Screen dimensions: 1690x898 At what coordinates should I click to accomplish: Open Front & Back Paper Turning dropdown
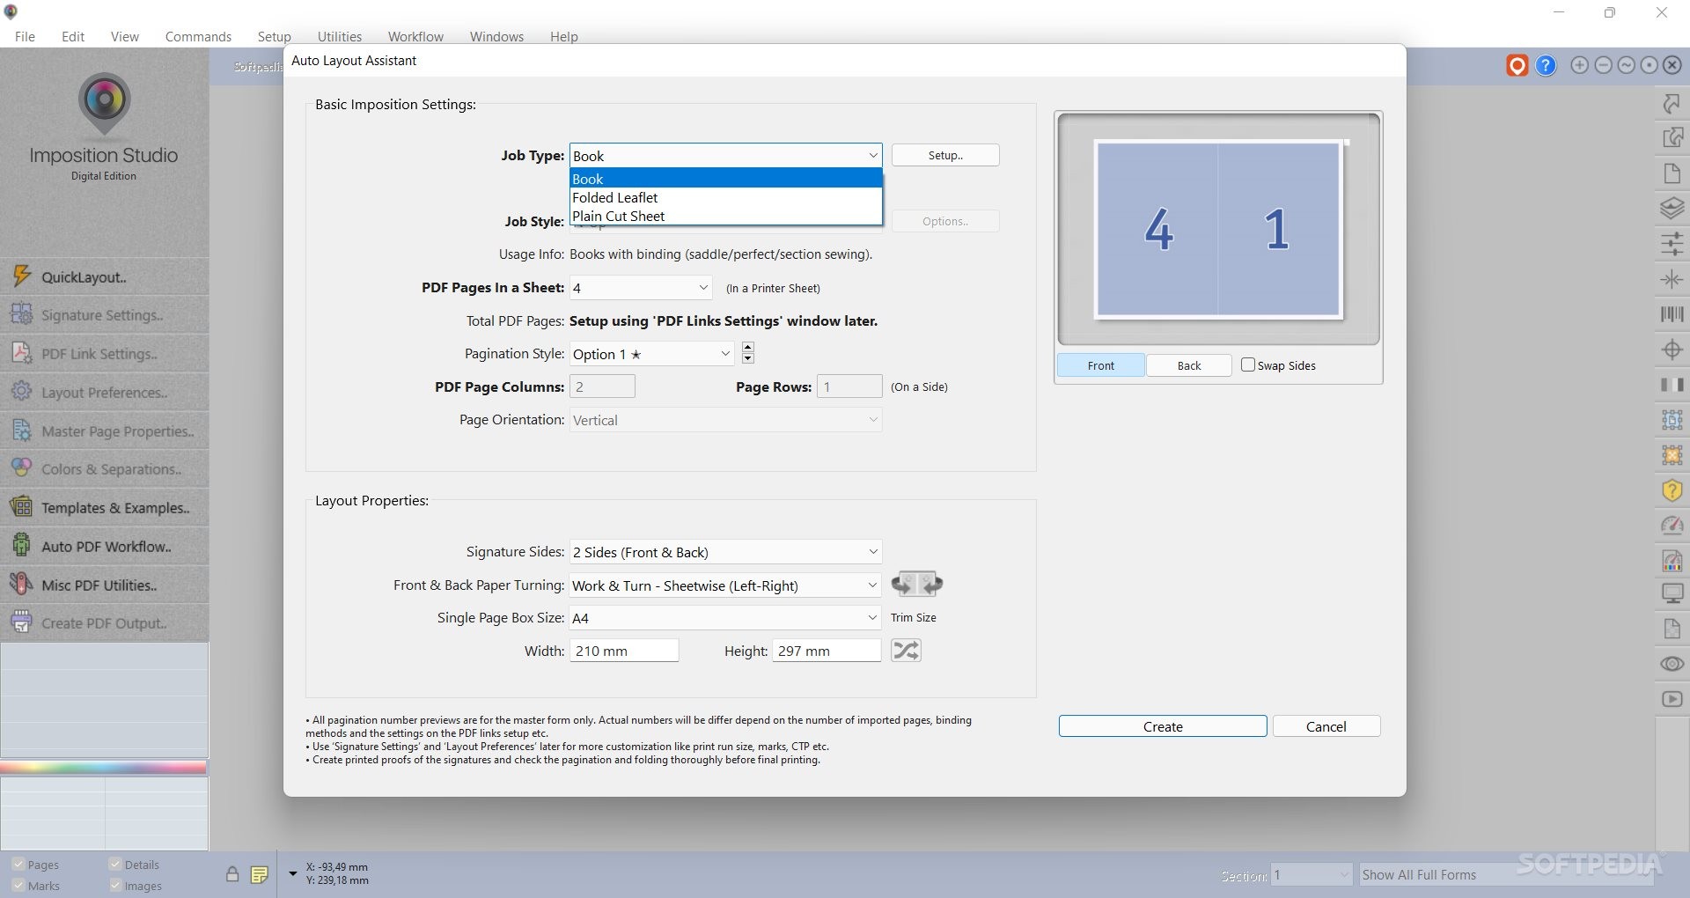[726, 585]
